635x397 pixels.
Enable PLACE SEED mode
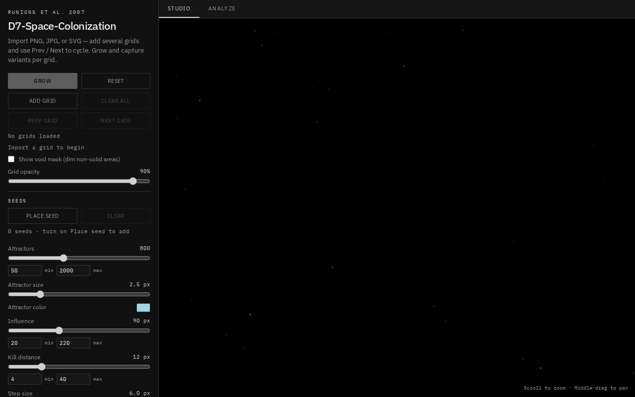(43, 216)
